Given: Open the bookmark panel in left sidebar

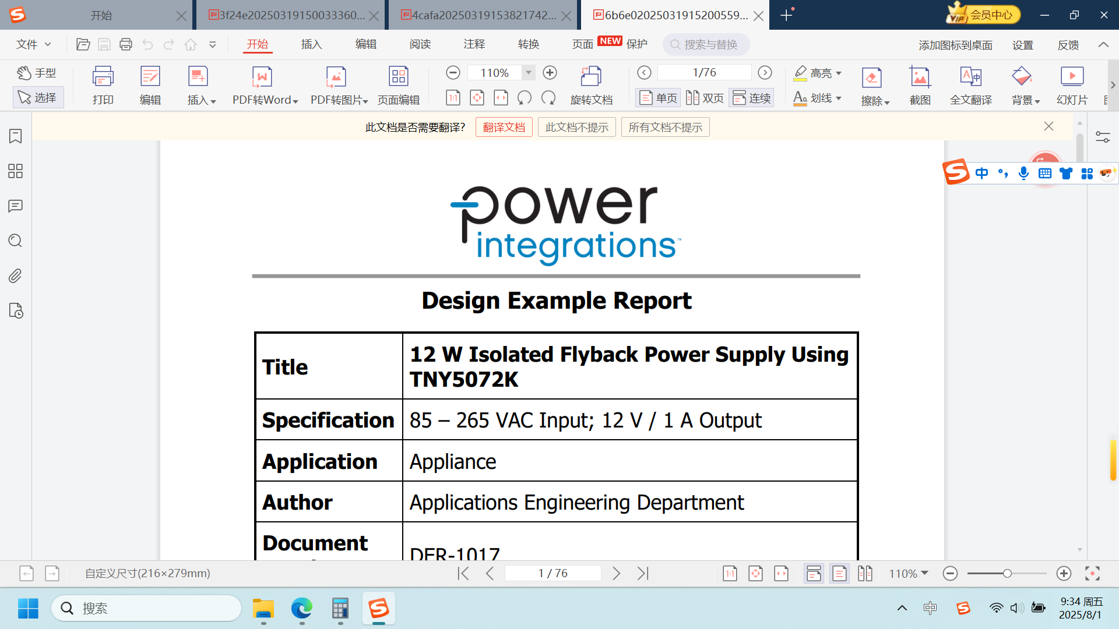Looking at the screenshot, I should (x=16, y=136).
